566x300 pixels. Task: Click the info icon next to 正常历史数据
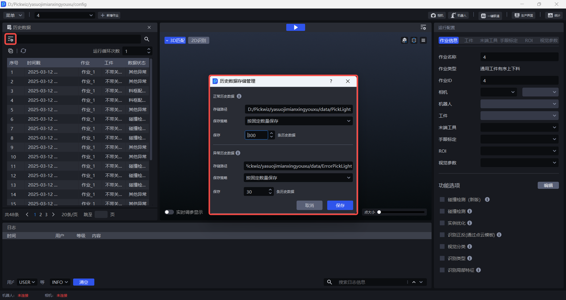[x=239, y=96]
